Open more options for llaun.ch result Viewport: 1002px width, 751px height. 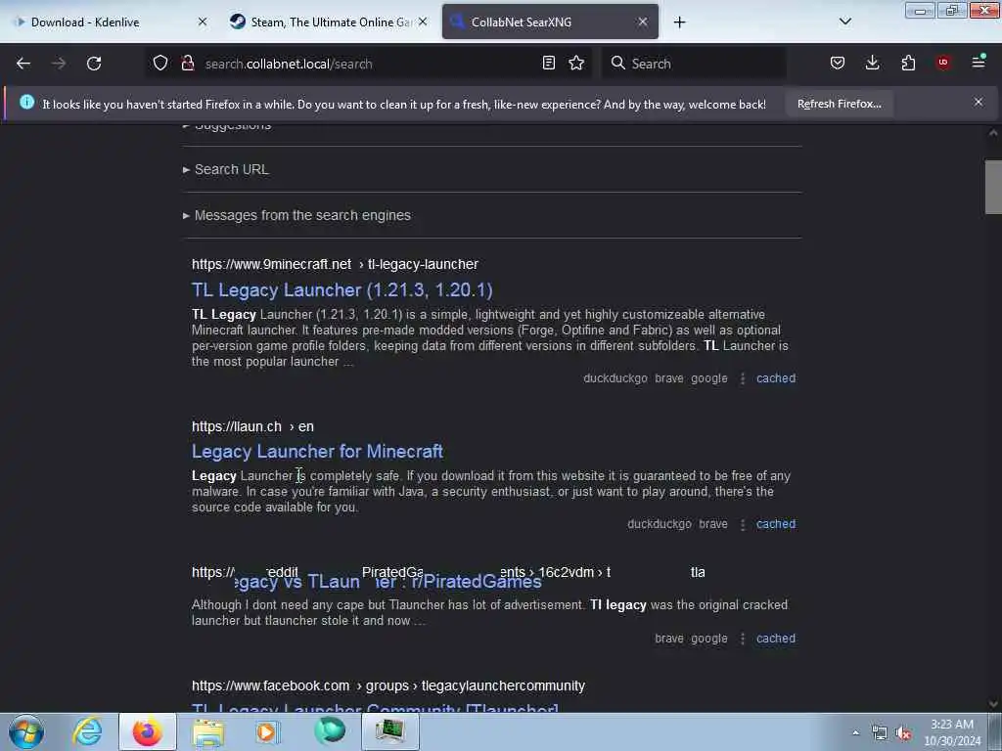coord(742,524)
